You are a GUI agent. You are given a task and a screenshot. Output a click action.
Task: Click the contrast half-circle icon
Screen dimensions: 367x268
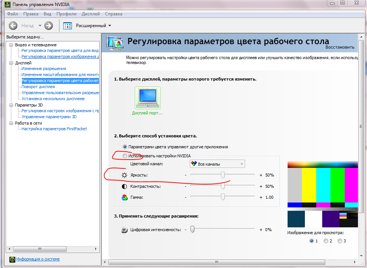pyautogui.click(x=124, y=187)
